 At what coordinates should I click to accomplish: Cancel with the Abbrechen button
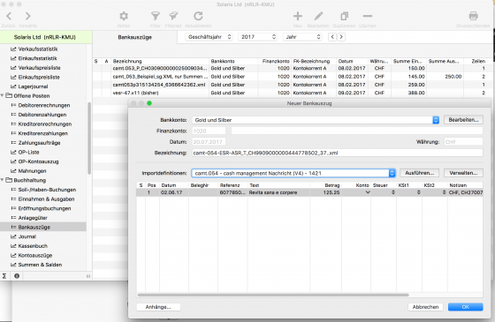(425, 307)
